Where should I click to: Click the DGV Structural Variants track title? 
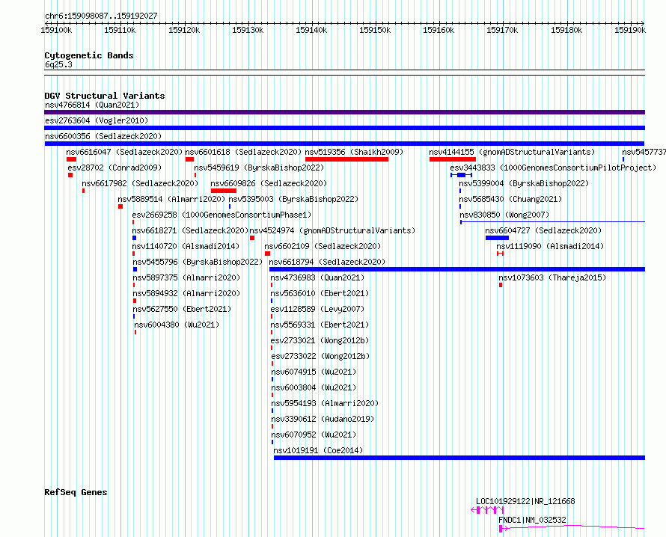point(105,96)
